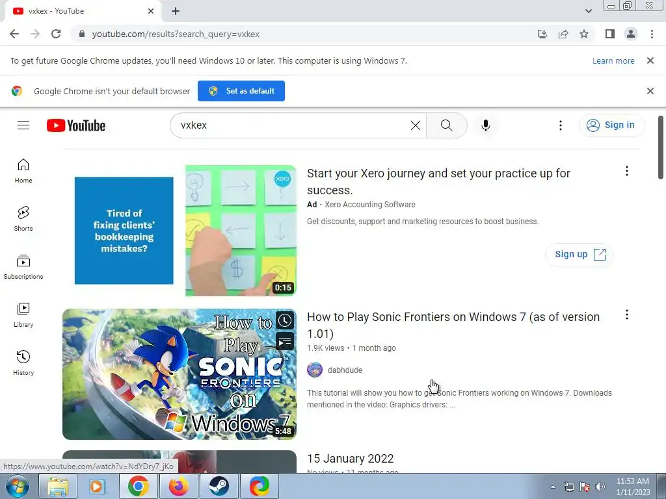
Task: Open Windows Explorer from taskbar
Action: coord(58,486)
